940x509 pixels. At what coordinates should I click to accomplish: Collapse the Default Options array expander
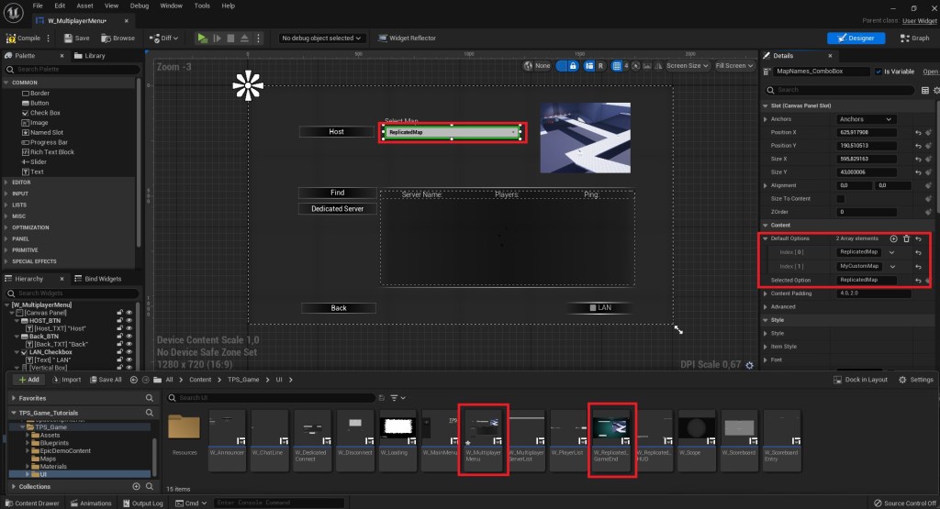[x=765, y=238]
